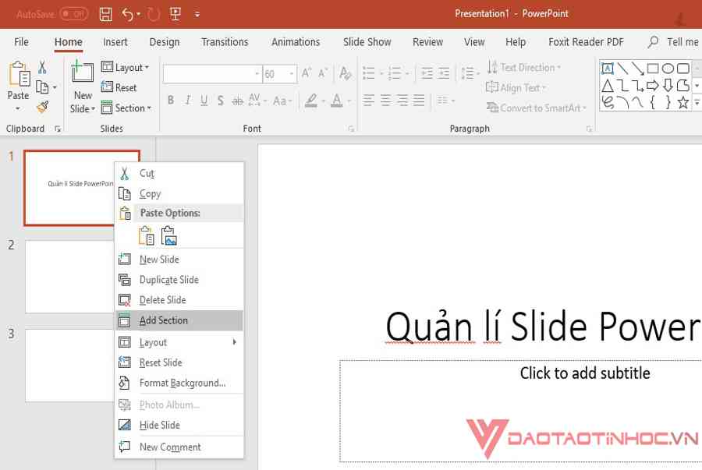Open the Section dropdown in ribbon
702x470 pixels.
pos(126,108)
